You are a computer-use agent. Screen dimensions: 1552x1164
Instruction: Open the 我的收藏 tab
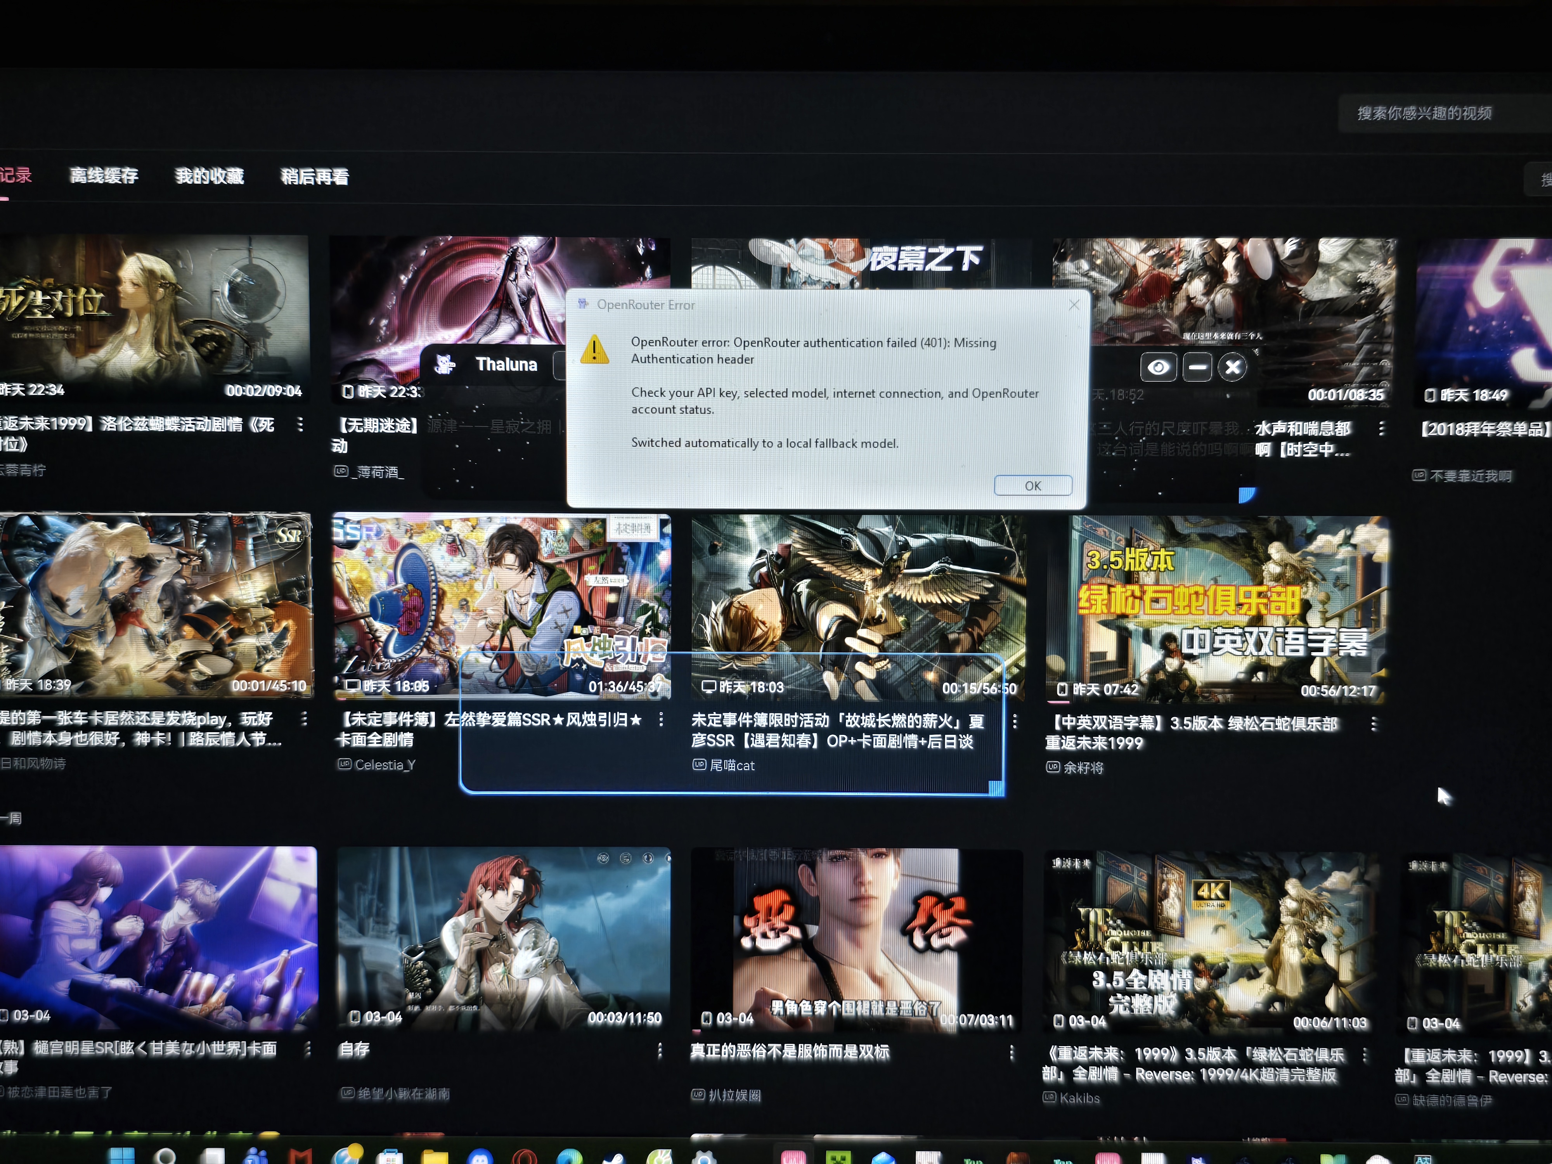click(209, 176)
